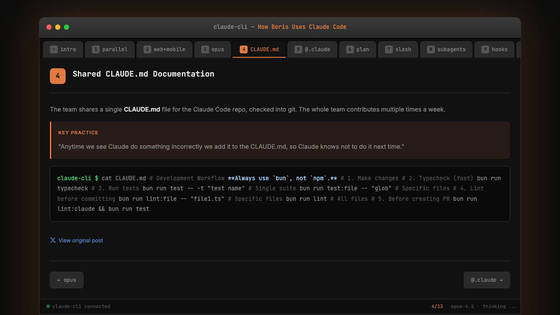Click the orange section number 4 badge
The height and width of the screenshot is (315, 560).
[x=58, y=76]
